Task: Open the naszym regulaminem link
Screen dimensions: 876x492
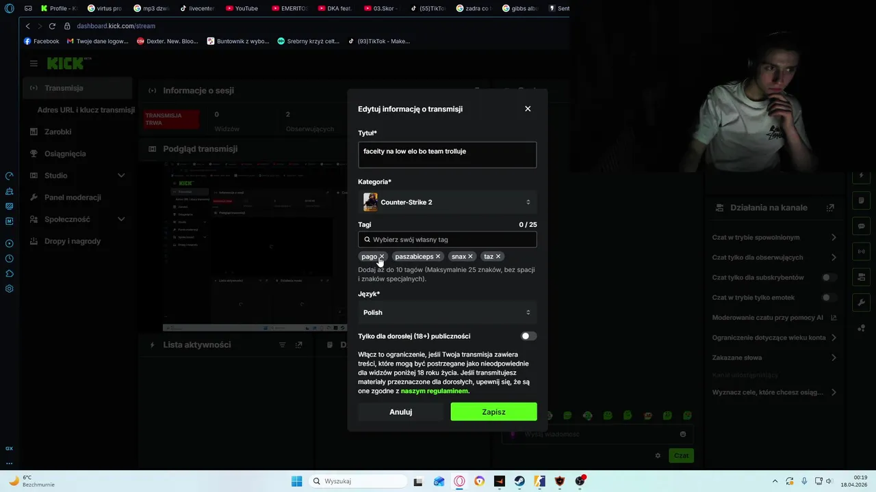Action: (435, 391)
